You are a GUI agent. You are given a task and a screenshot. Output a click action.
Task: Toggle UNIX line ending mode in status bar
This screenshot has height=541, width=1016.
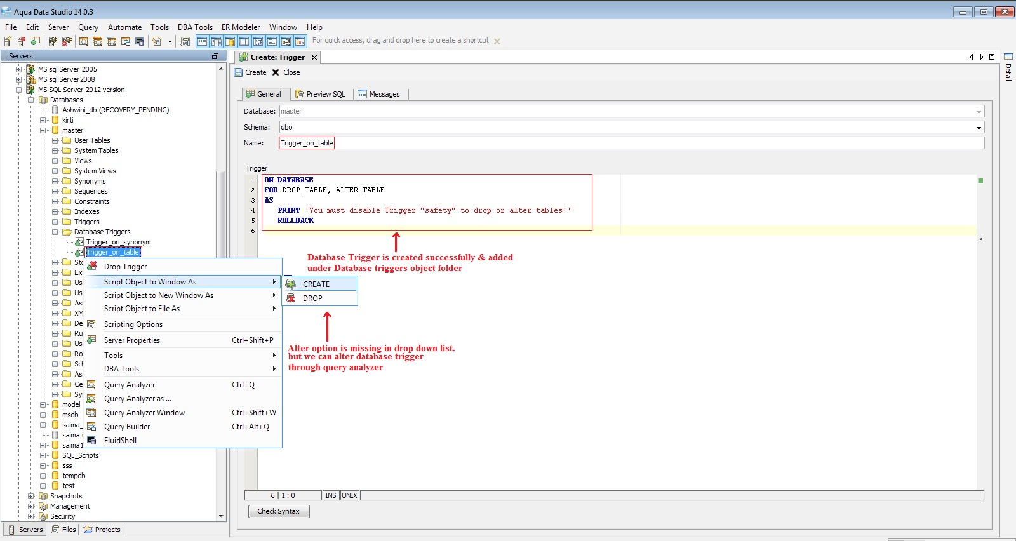click(350, 495)
